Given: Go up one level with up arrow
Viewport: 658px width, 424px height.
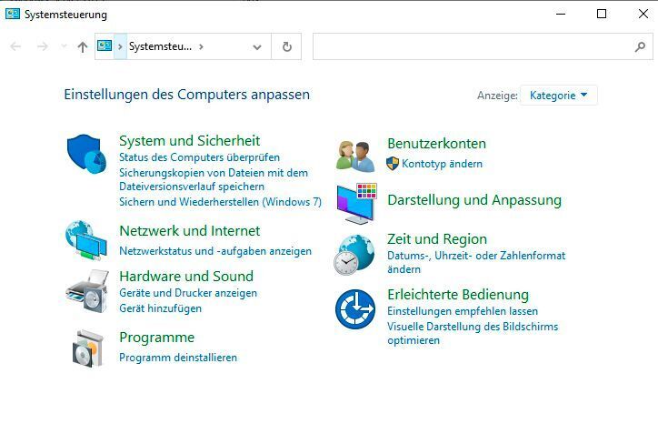Looking at the screenshot, I should (83, 46).
